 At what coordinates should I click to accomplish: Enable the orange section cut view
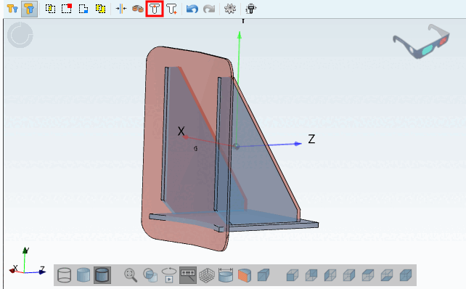click(245, 275)
